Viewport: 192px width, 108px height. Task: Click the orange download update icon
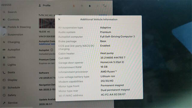pyautogui.click(x=74, y=6)
